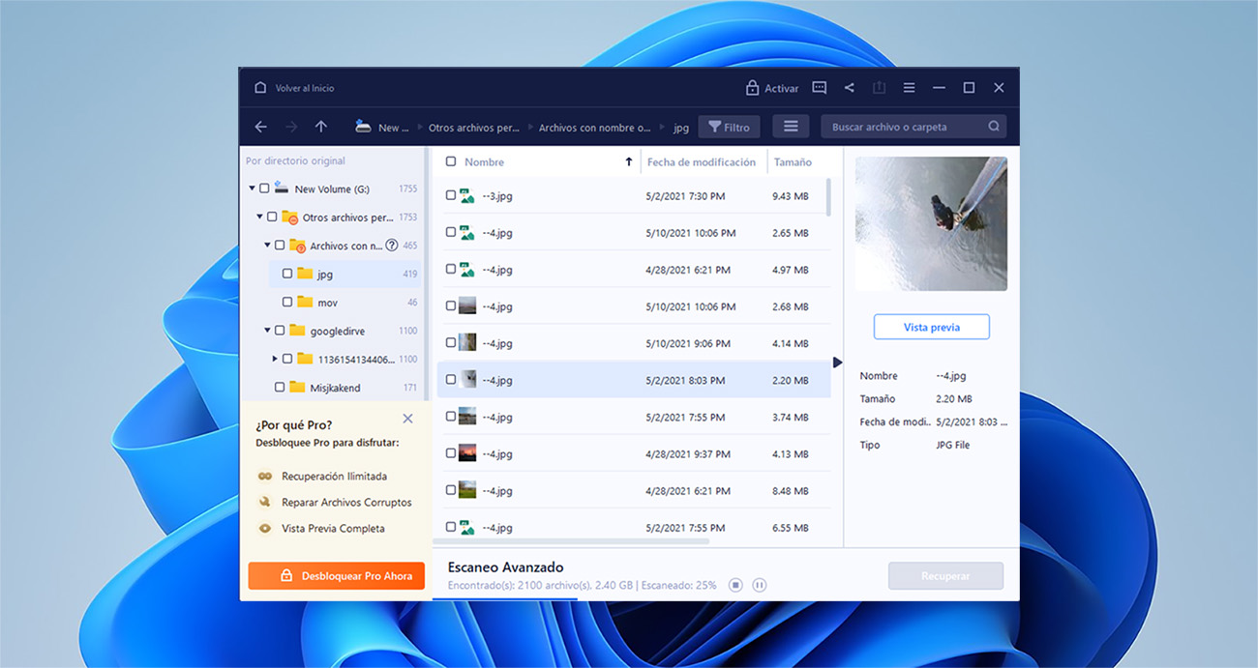Screen dimensions: 1258x668
Task: Expand the 11361541344 folder in the sidebar
Action: point(275,358)
